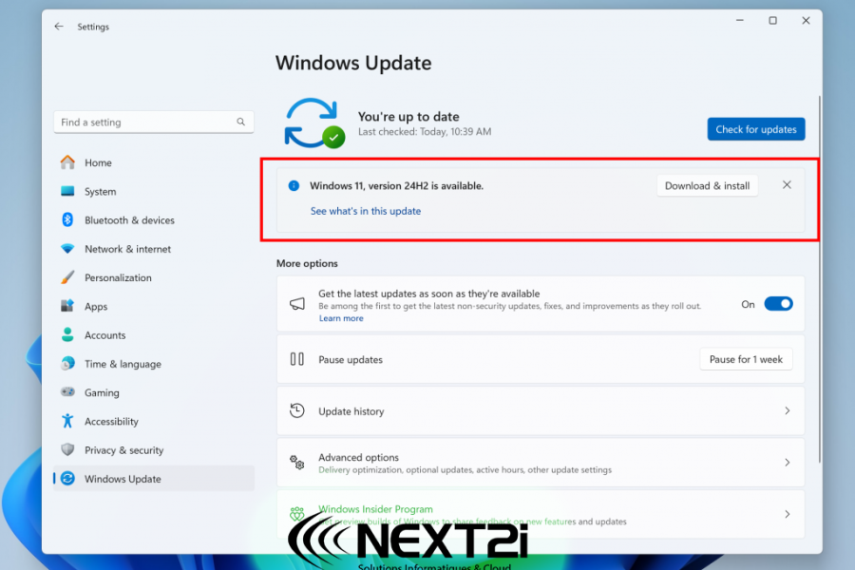
Task: Click Download & install button
Action: (x=707, y=185)
